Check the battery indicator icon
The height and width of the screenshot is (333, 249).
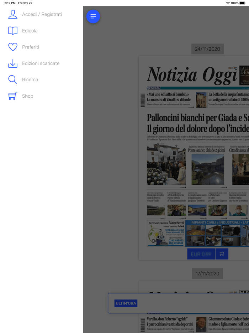click(243, 3)
